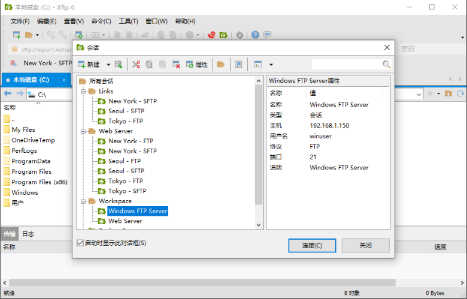Click the session tree scroll down arrow
467x299 pixels.
tap(259, 225)
